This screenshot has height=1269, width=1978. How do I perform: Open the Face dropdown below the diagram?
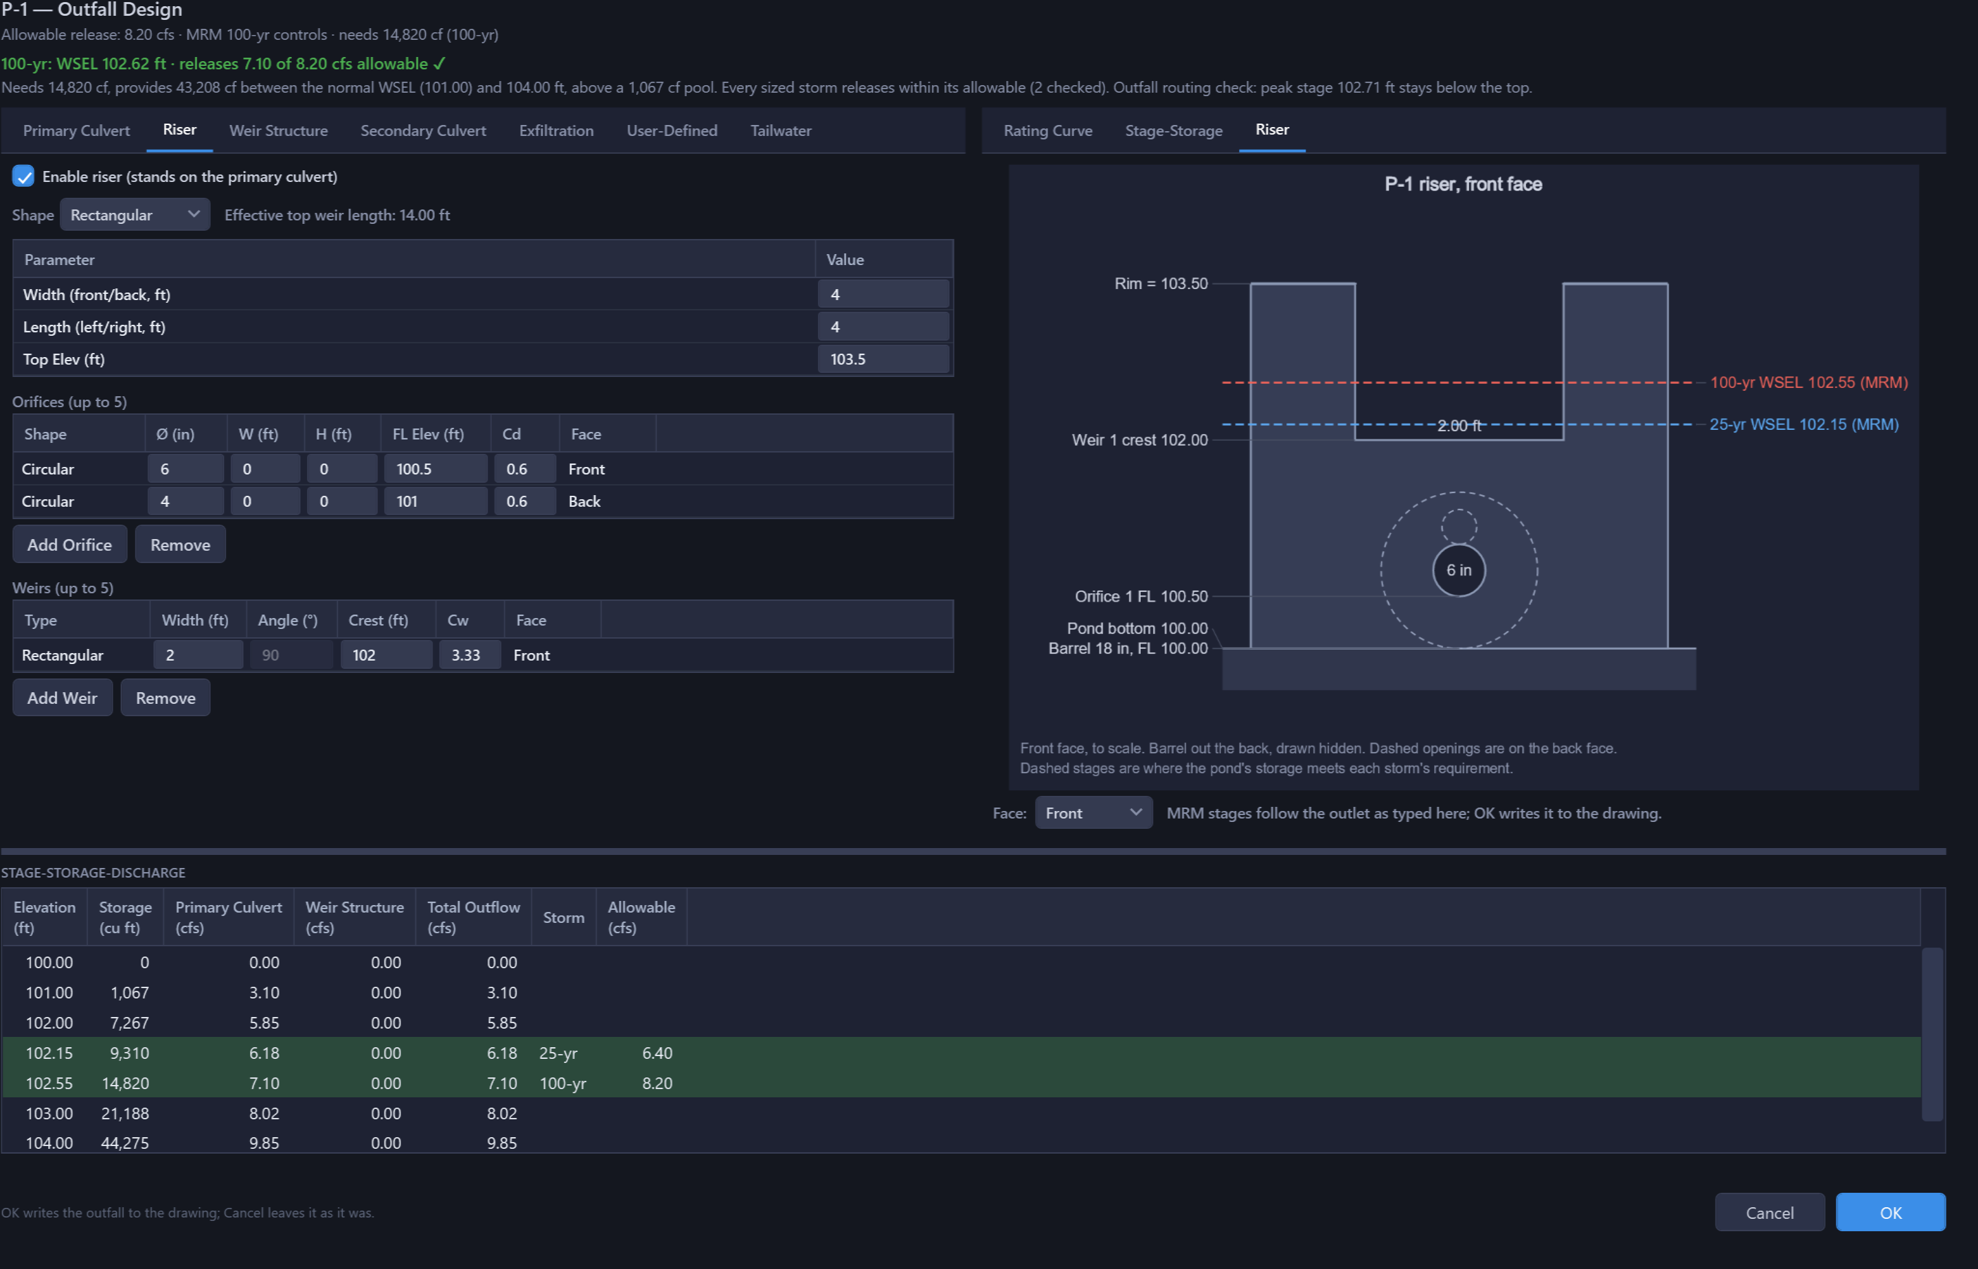pyautogui.click(x=1093, y=813)
